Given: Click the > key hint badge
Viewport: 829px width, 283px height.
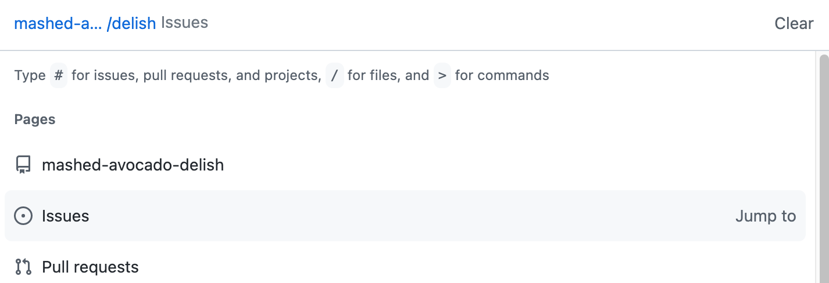Looking at the screenshot, I should point(442,75).
